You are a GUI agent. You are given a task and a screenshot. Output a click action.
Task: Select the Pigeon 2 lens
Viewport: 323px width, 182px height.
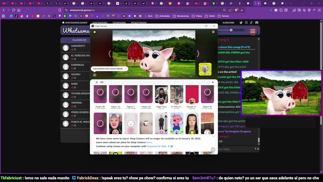coord(131,97)
